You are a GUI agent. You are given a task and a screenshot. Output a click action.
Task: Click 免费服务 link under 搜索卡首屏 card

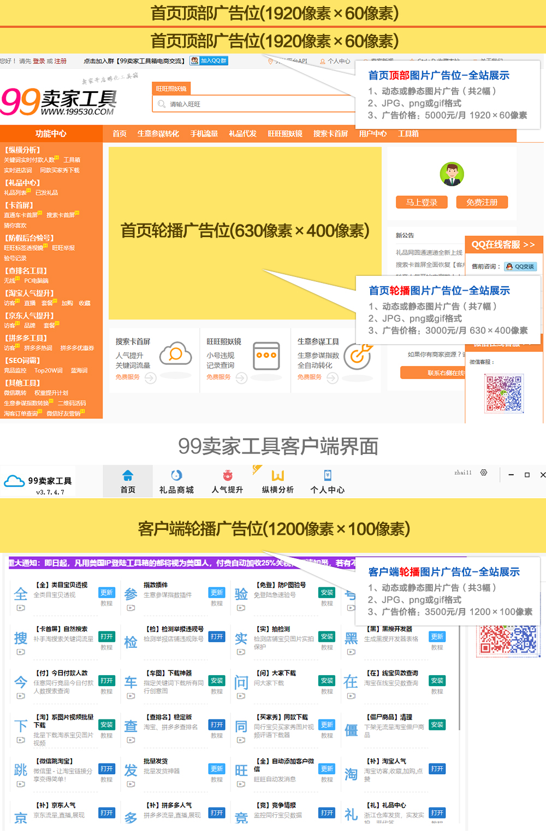127,377
